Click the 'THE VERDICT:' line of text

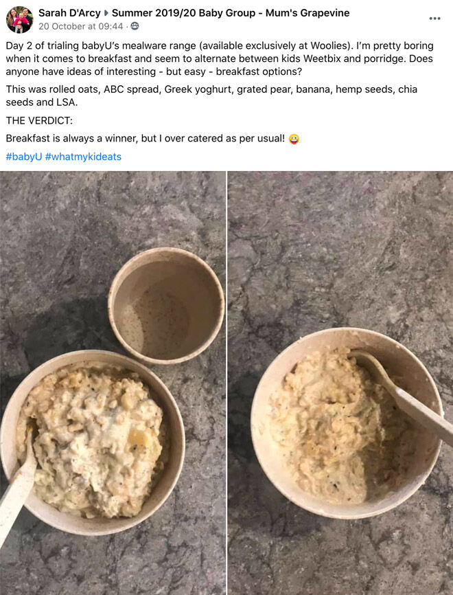point(39,121)
